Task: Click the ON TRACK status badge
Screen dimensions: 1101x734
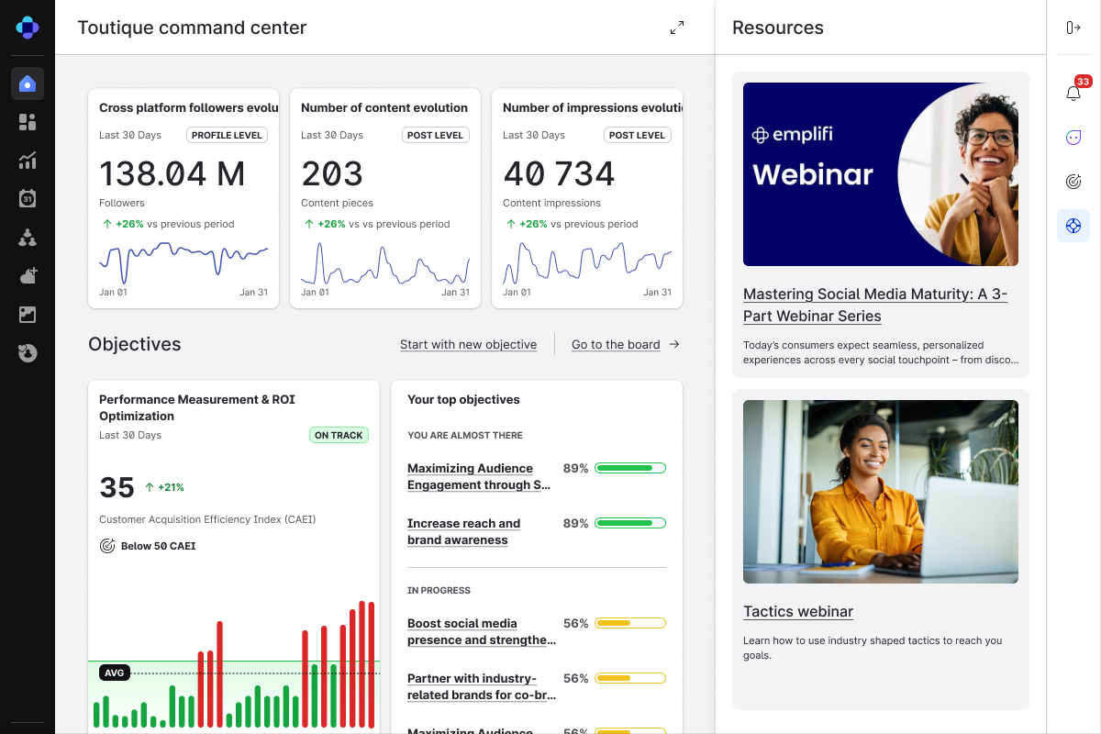Action: point(339,436)
